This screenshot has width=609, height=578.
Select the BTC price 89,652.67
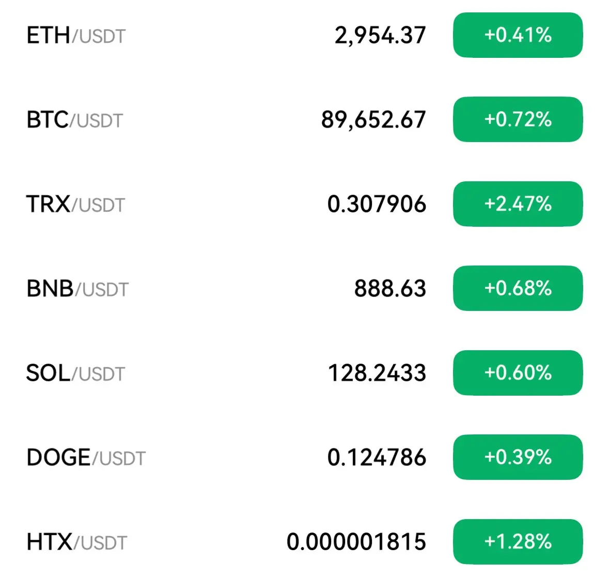pyautogui.click(x=373, y=120)
